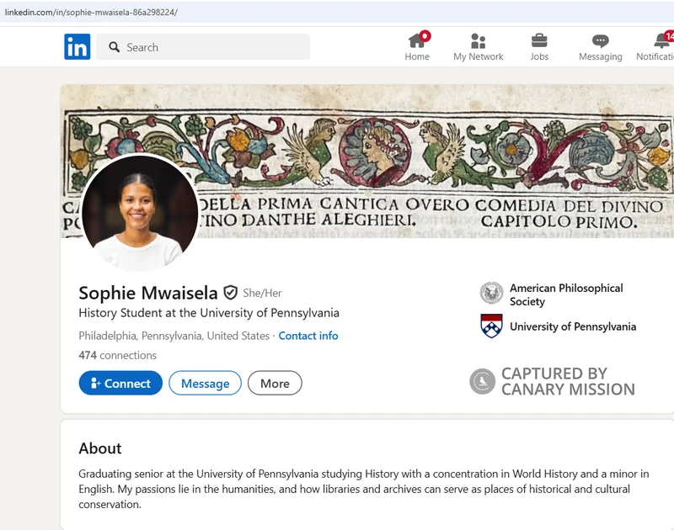
Task: Open the Home feed icon
Action: (x=417, y=40)
